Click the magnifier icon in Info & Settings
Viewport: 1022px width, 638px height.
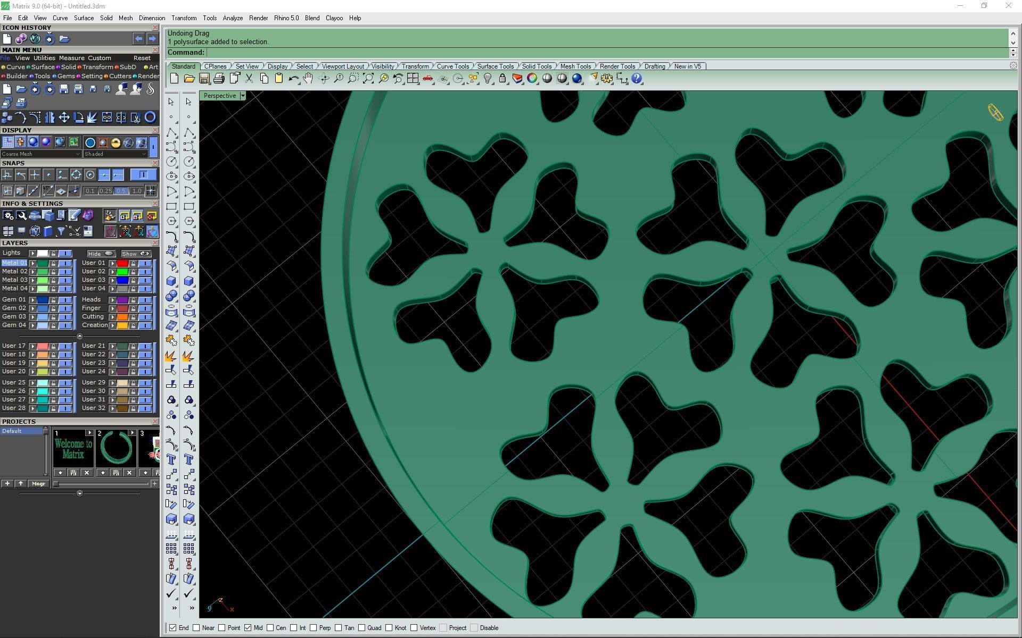pos(21,215)
